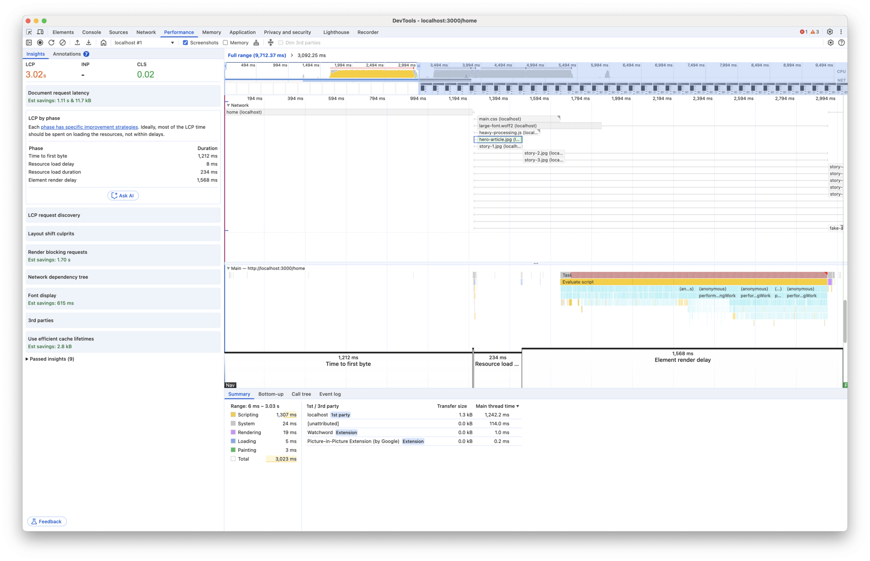The image size is (870, 561).
Task: Open the Bottom-up tab
Action: pos(270,394)
